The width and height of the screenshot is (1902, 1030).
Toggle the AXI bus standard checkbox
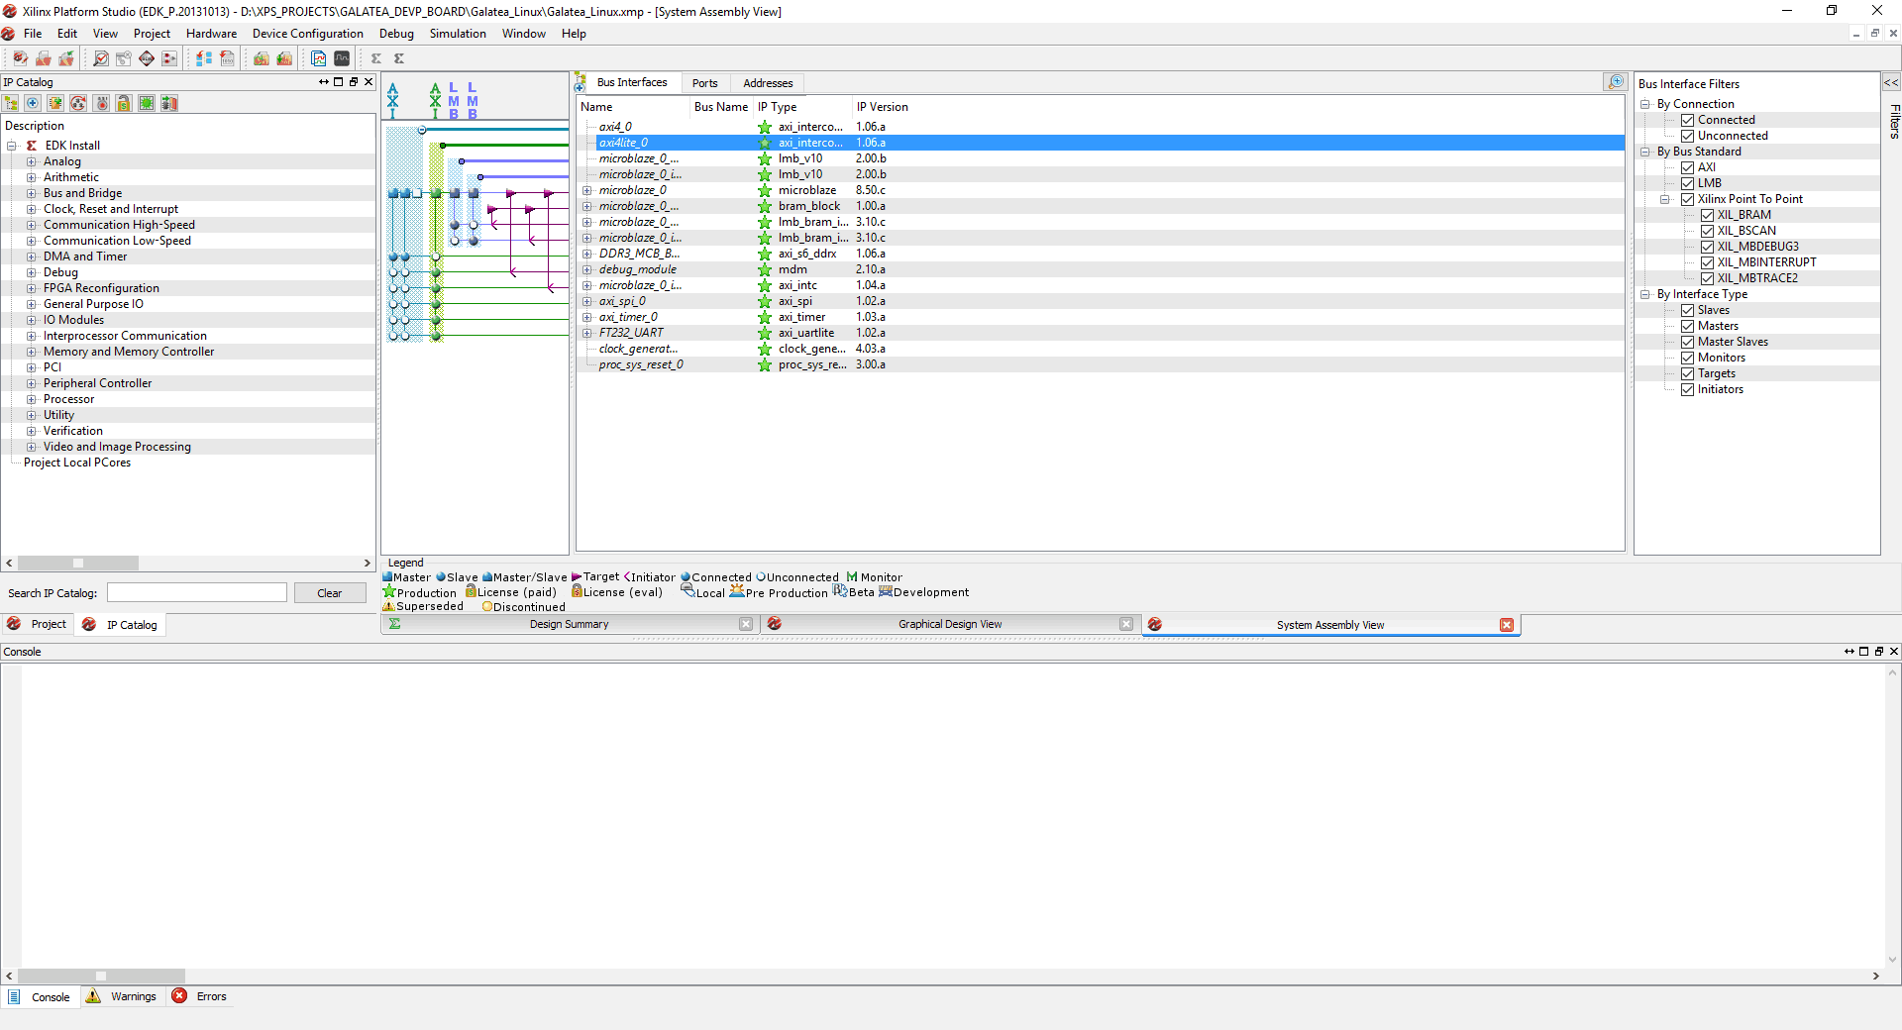1687,167
